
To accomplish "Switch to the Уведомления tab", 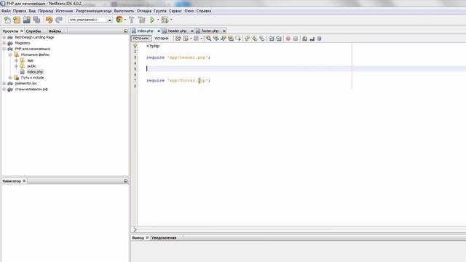I will tap(164, 238).
